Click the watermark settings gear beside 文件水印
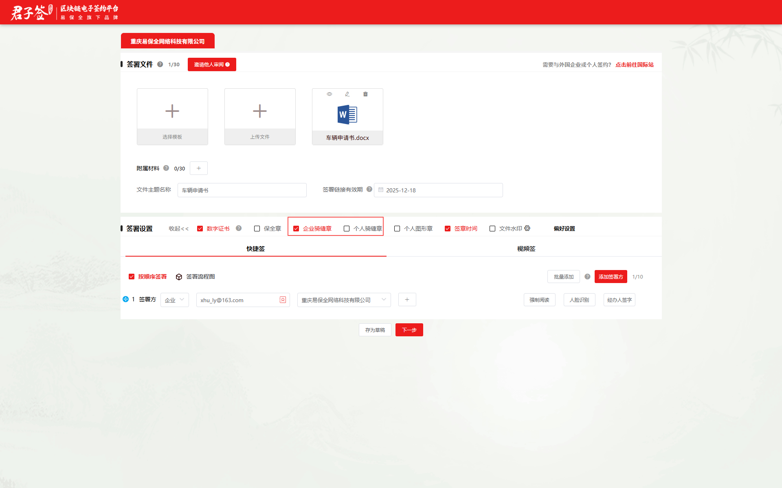The image size is (782, 488). tap(527, 228)
